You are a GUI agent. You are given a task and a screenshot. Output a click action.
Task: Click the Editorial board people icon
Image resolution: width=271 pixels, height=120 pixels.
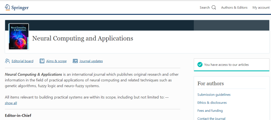click(x=7, y=61)
